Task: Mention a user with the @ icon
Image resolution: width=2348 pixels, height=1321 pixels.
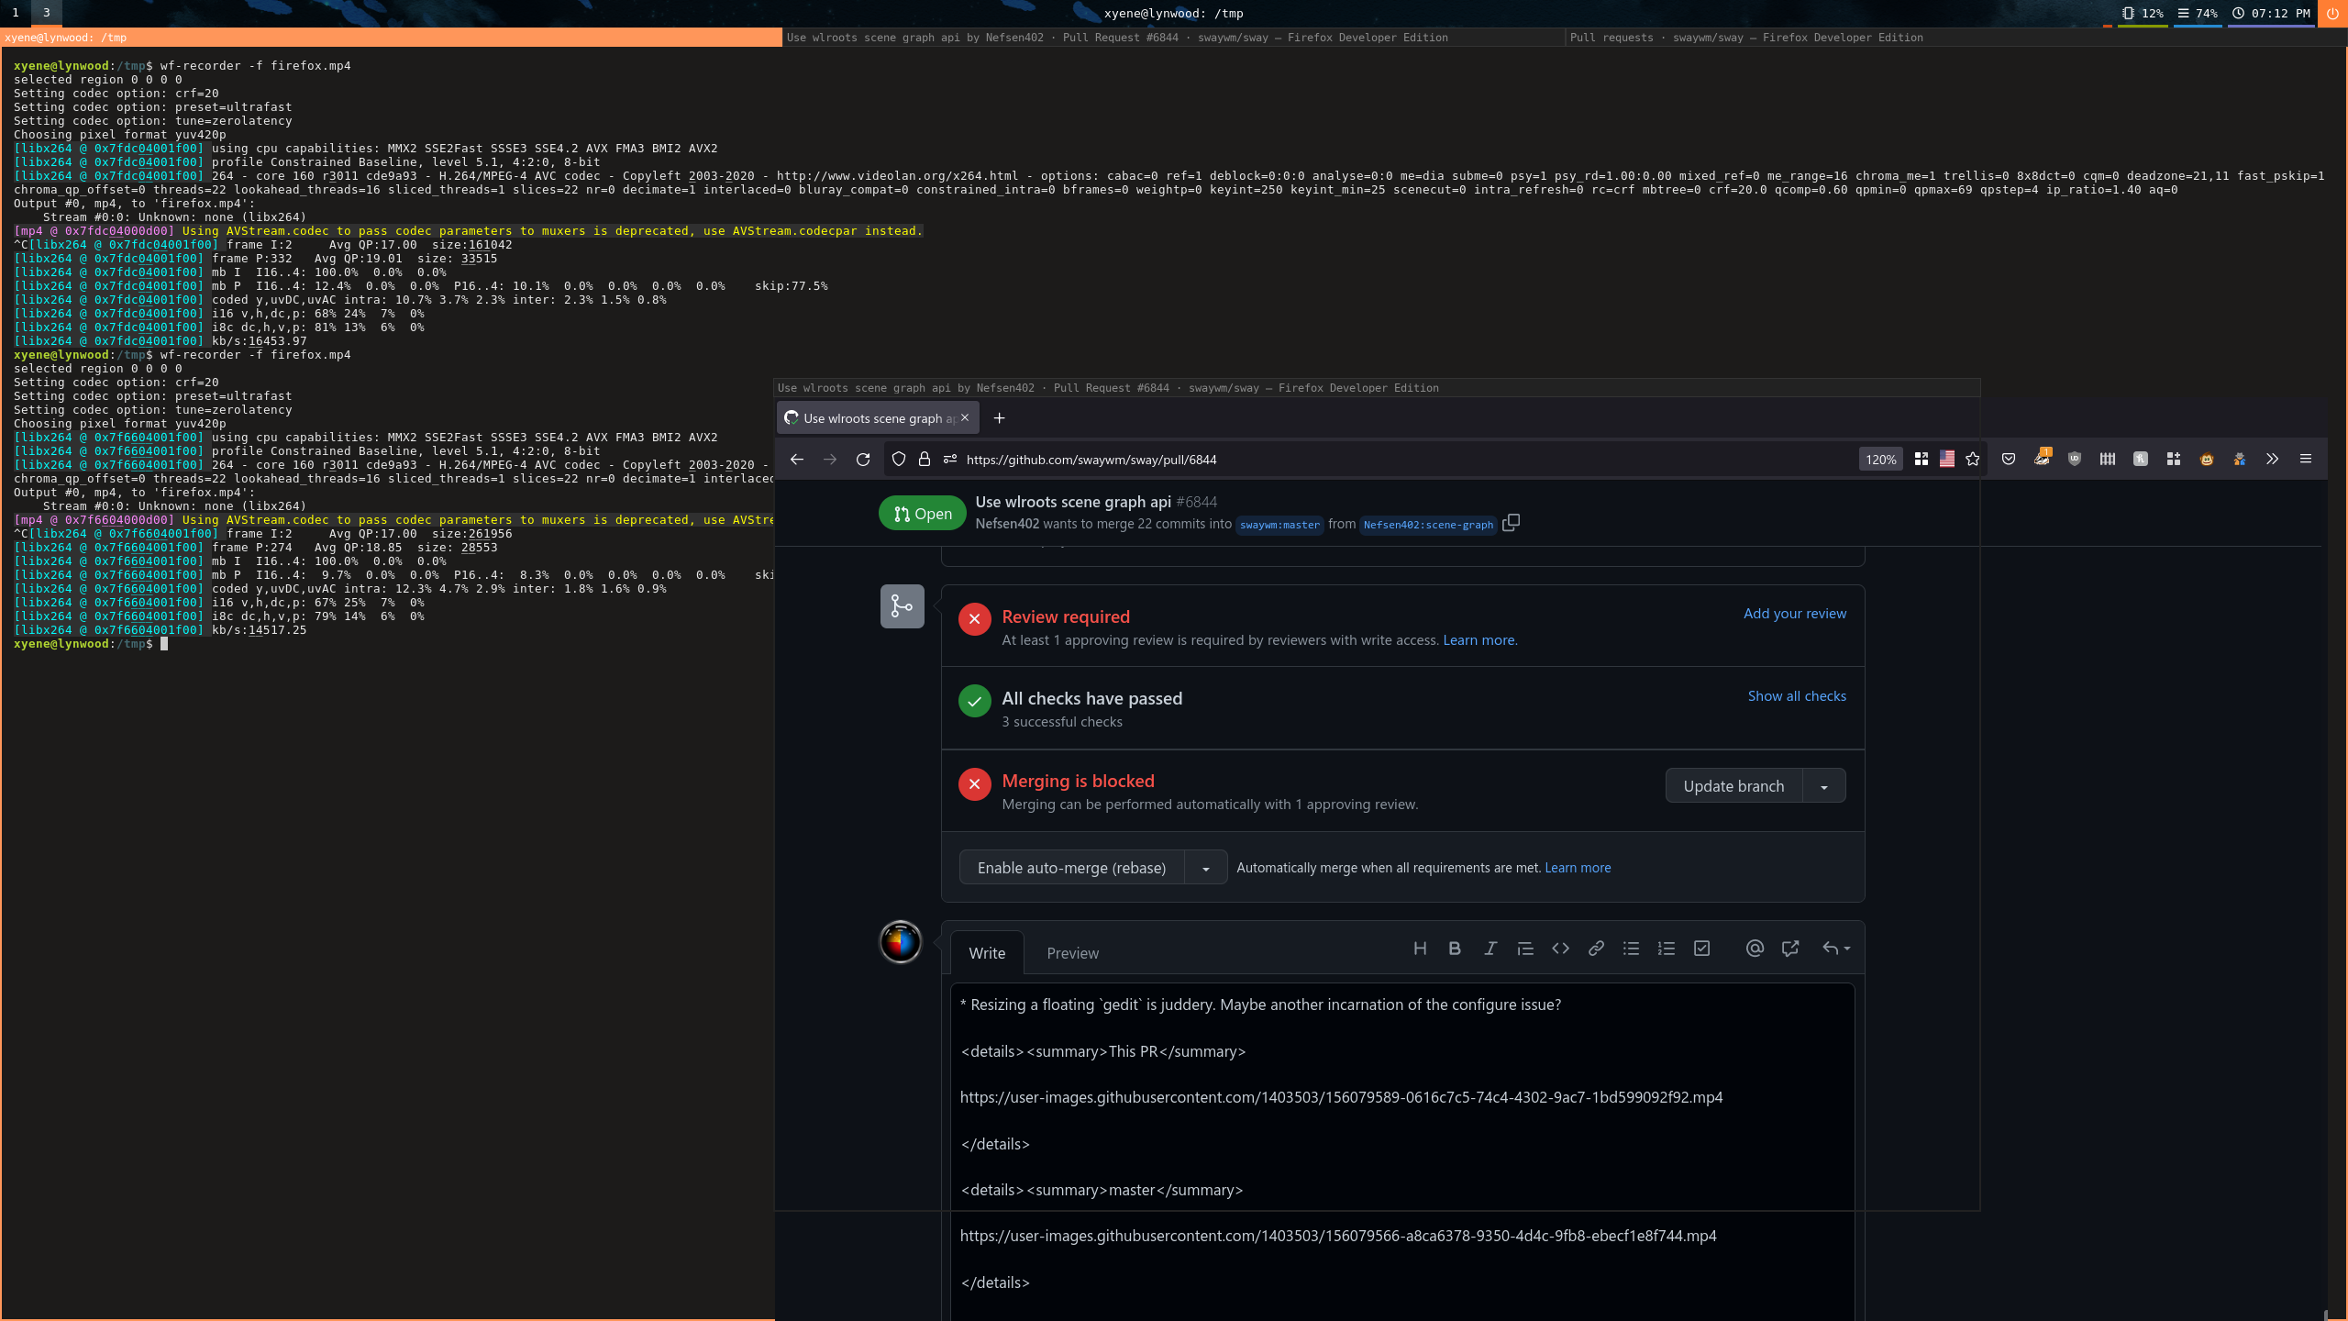Action: (x=1755, y=949)
